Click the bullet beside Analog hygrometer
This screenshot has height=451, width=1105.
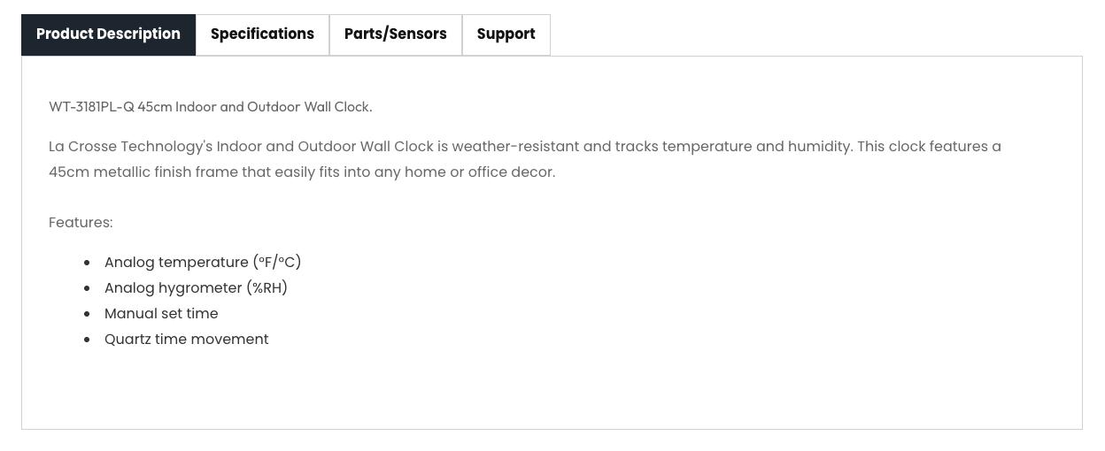(x=87, y=288)
